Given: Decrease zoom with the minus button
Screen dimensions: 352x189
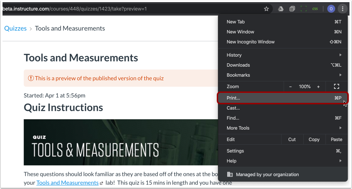Looking at the screenshot, I should tap(290, 87).
